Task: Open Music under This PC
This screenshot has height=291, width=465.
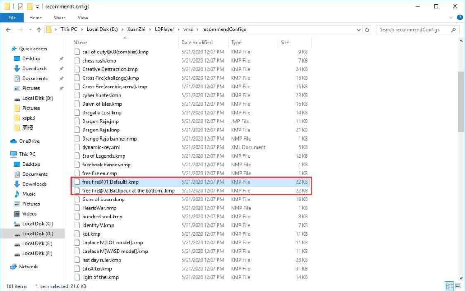Action: coord(29,194)
